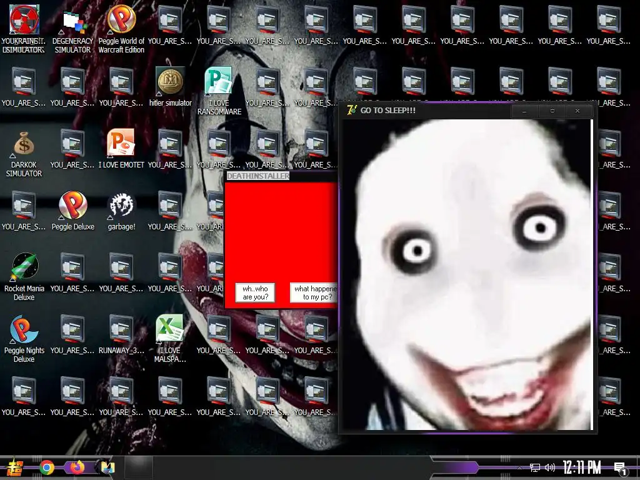This screenshot has height=480, width=640.
Task: Click the GO TO SLEEP!!! title text
Action: coord(387,110)
